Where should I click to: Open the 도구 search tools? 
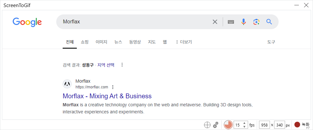pos(271,42)
